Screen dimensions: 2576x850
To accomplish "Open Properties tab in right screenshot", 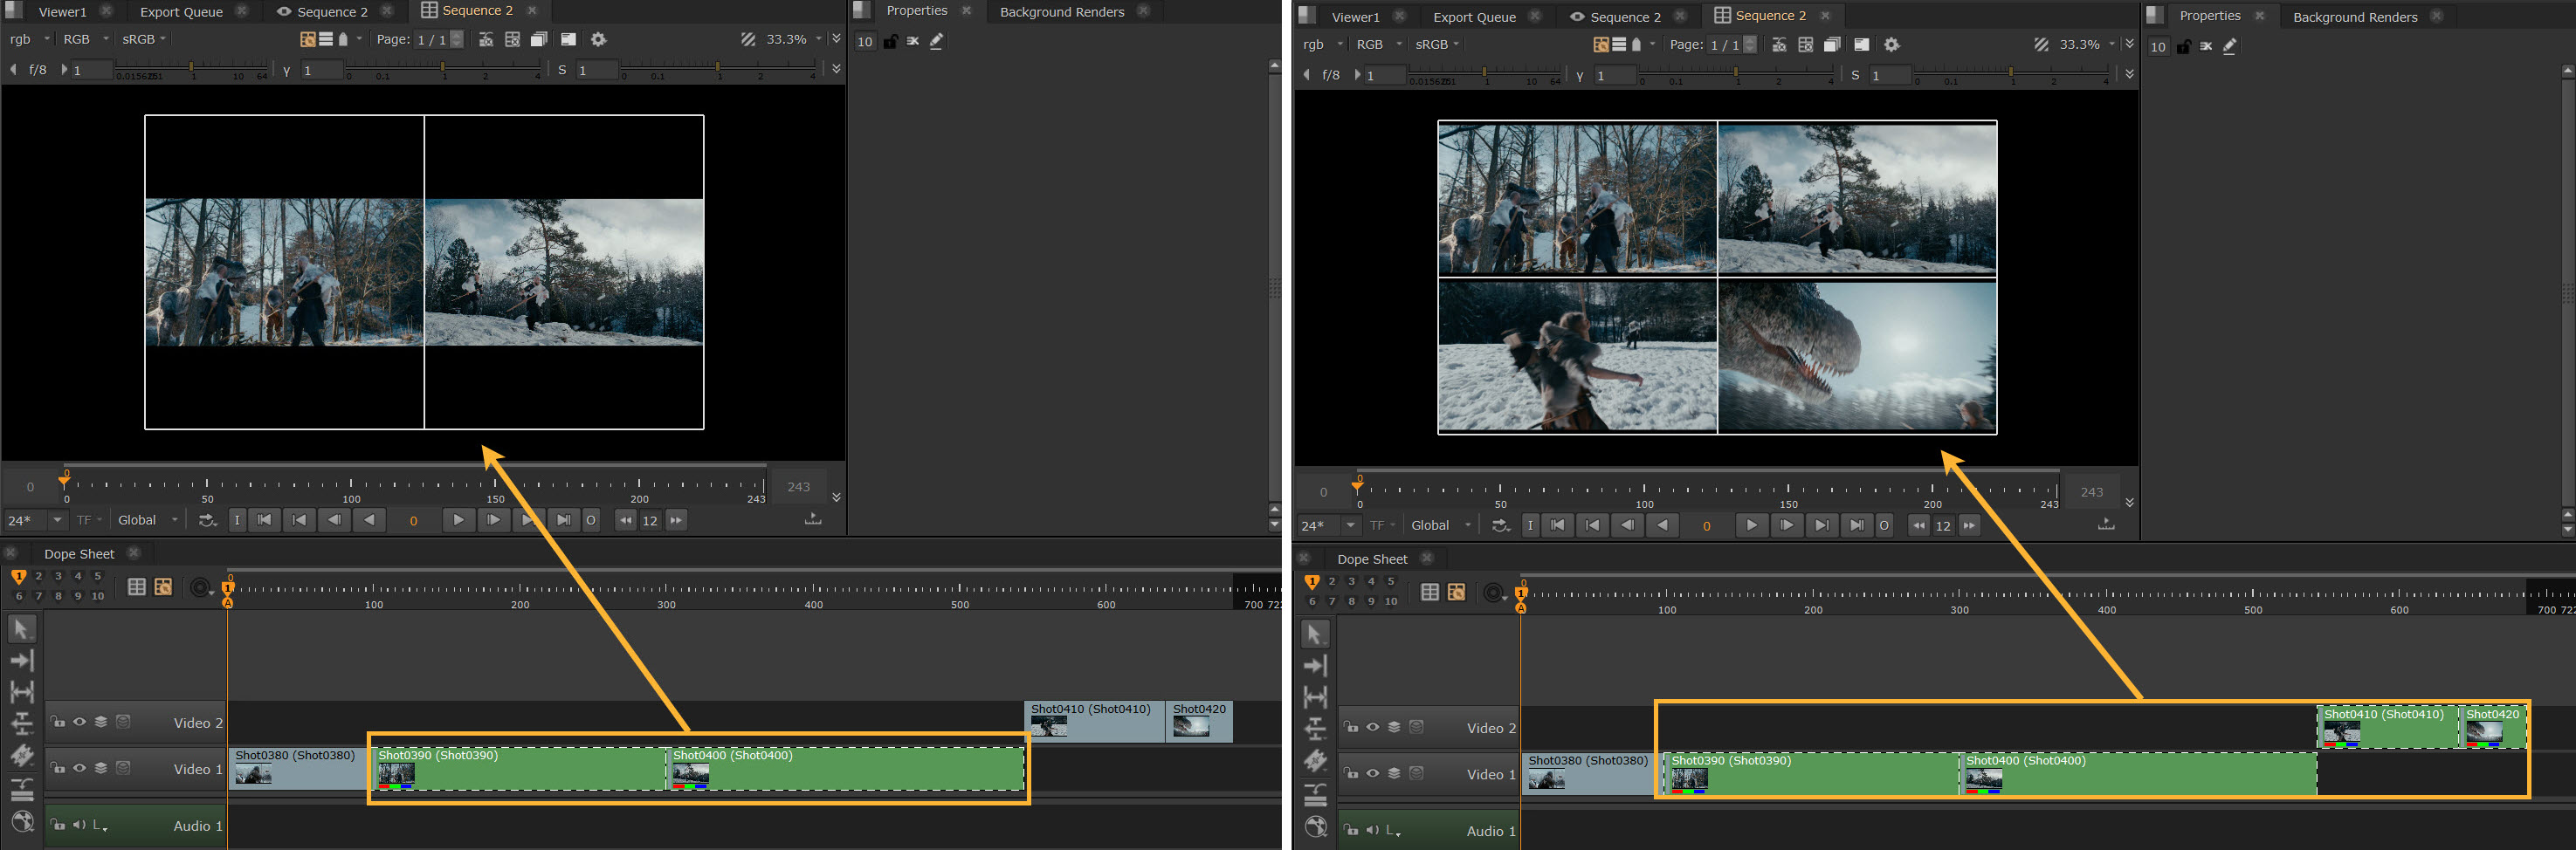I will (2210, 16).
